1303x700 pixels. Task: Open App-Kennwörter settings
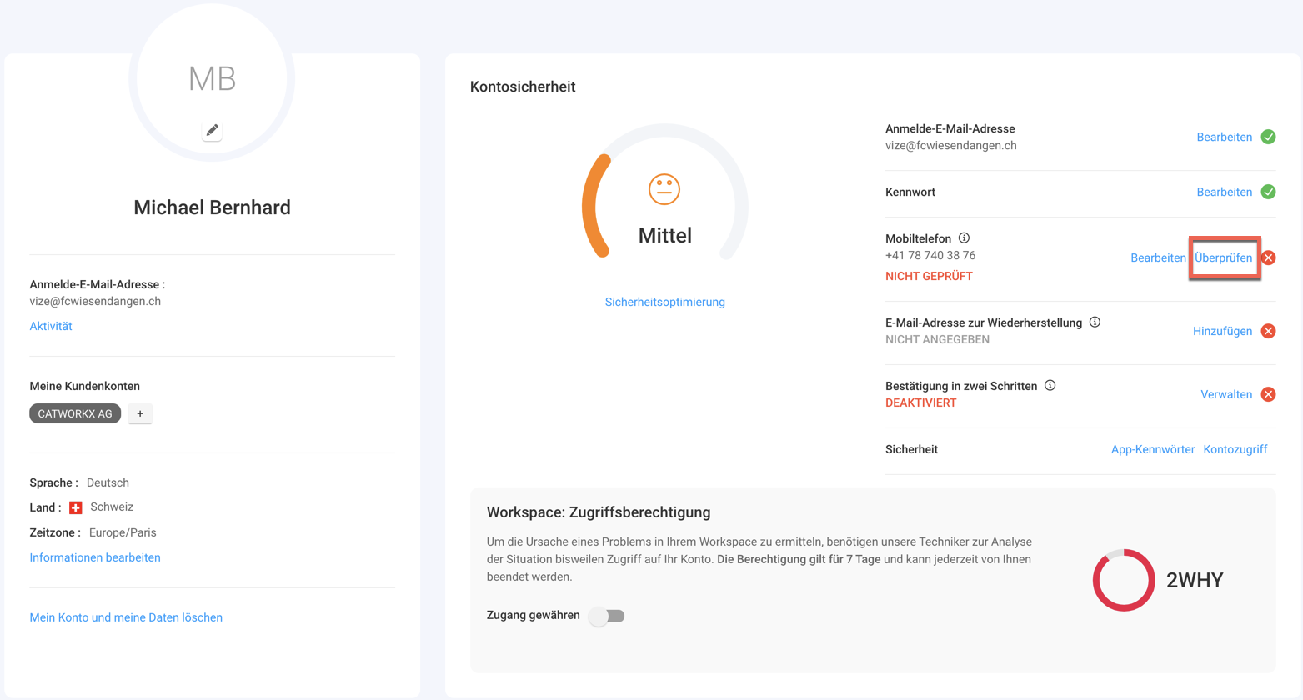1152,449
